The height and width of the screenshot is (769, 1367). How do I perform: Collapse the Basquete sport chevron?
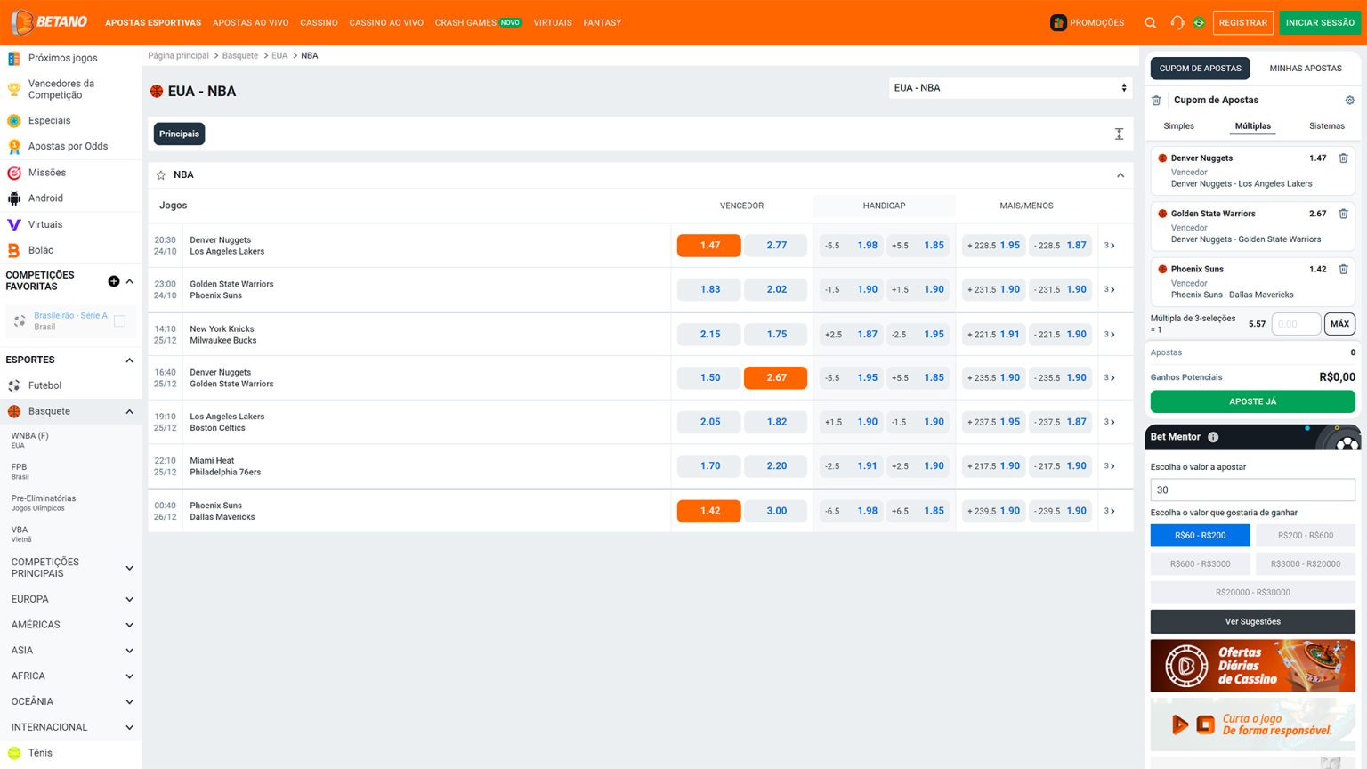pyautogui.click(x=130, y=411)
